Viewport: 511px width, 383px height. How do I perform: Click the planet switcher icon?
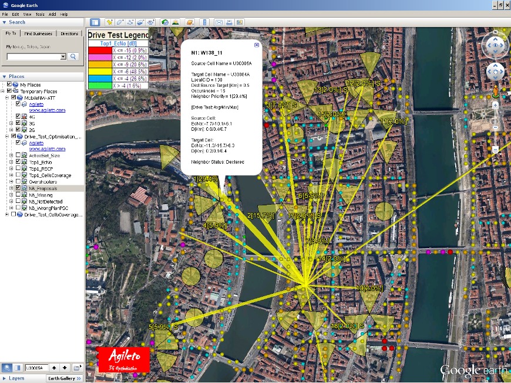(x=190, y=22)
